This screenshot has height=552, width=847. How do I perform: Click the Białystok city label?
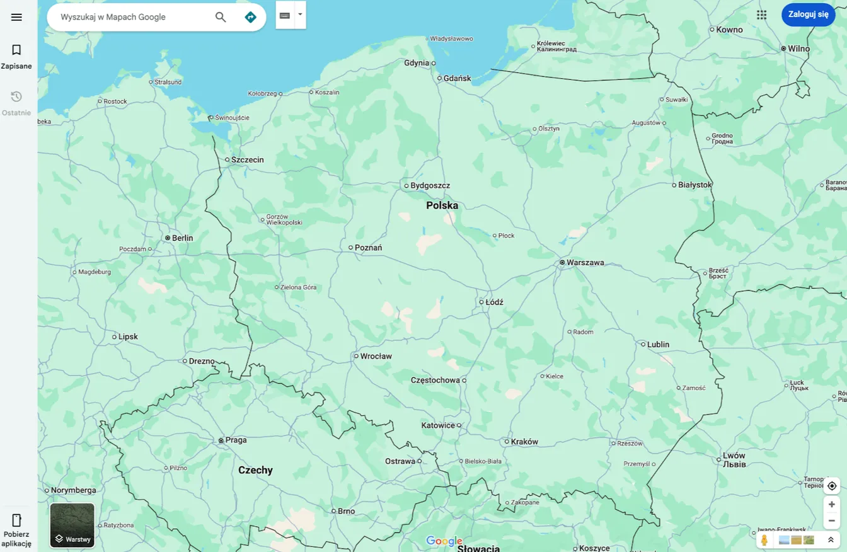tap(695, 185)
